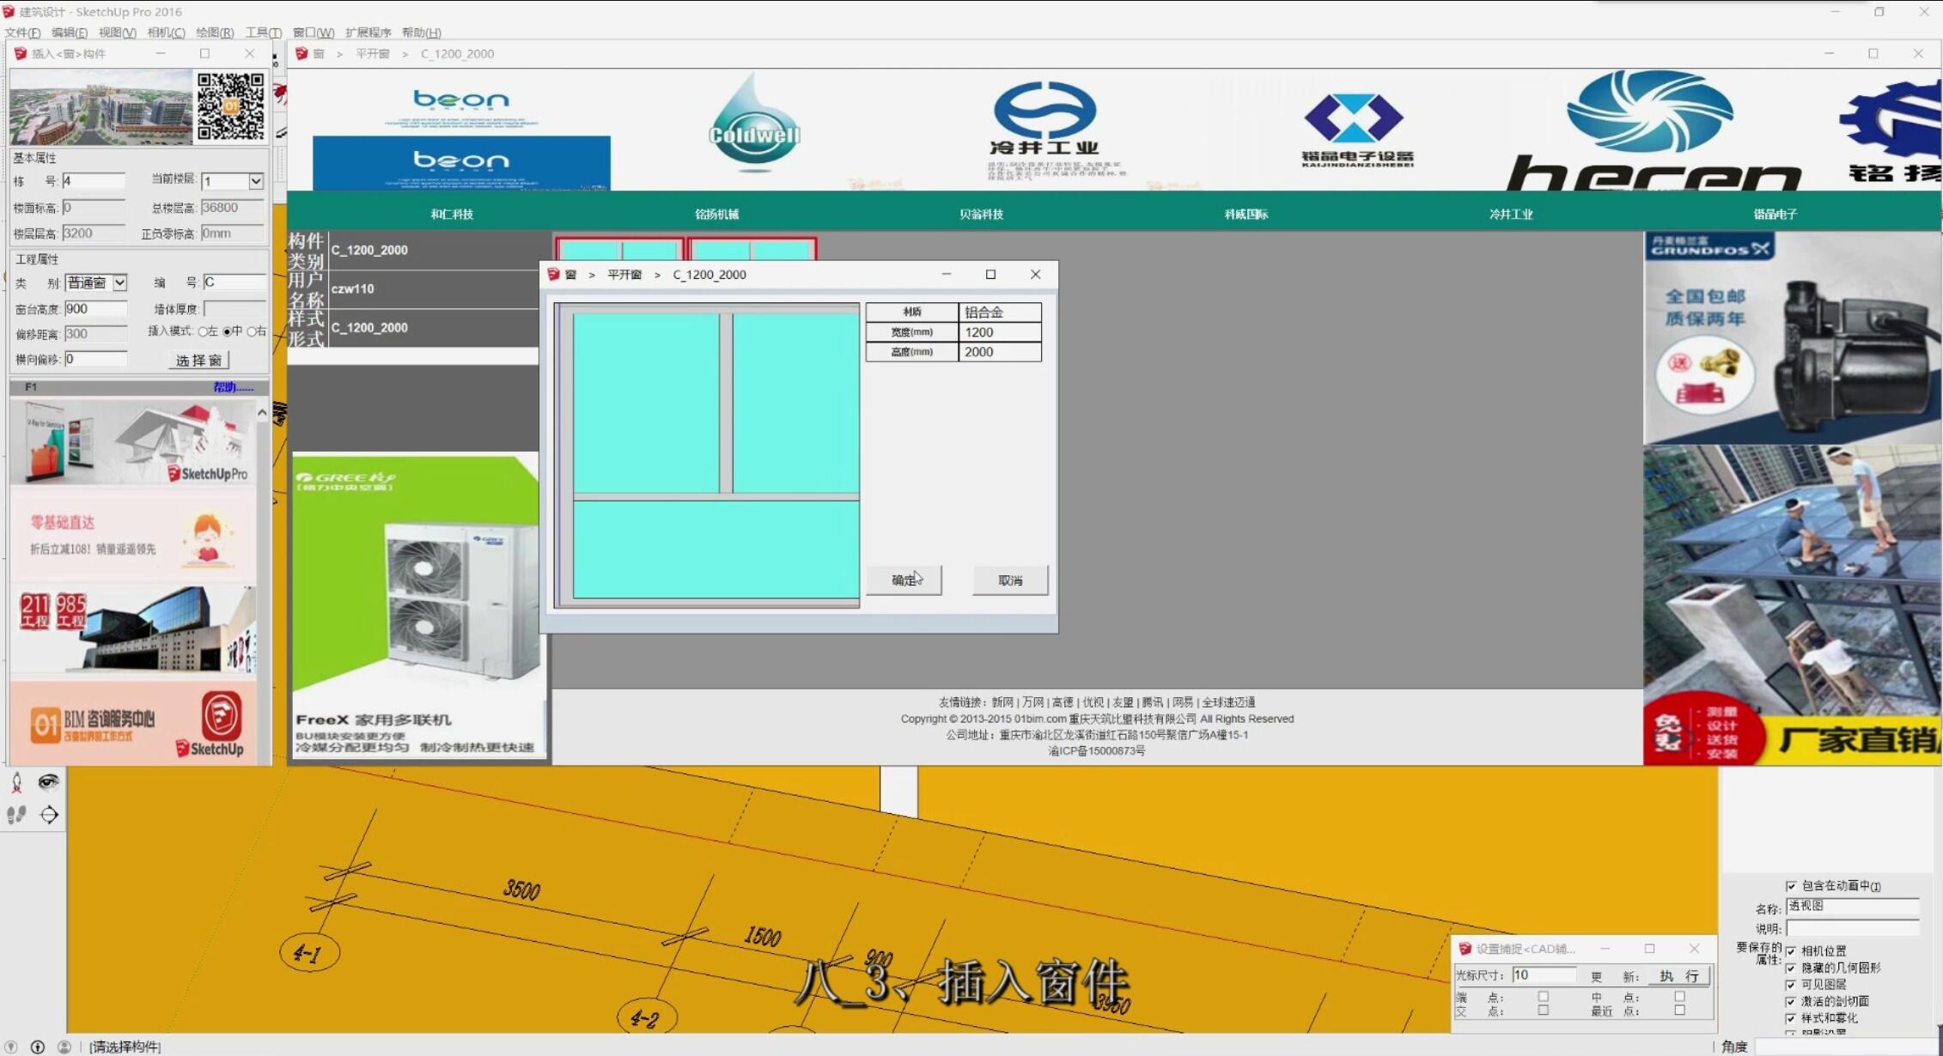Click the 光标尺寸 input field
The image size is (1943, 1056).
tap(1544, 975)
